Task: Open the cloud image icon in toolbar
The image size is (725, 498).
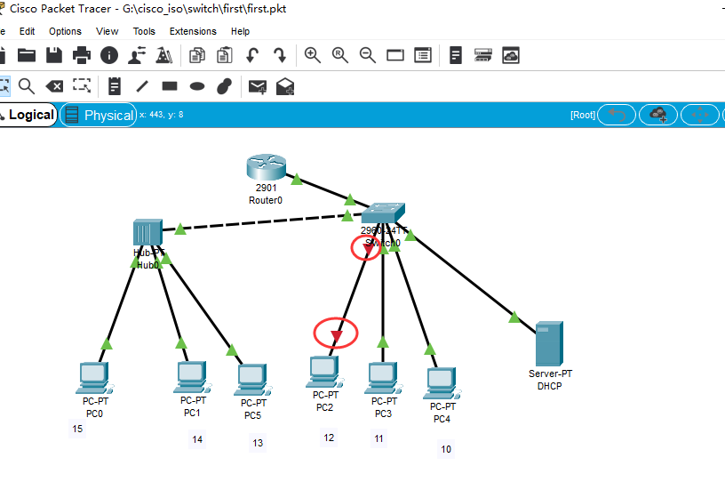Action: pyautogui.click(x=511, y=55)
